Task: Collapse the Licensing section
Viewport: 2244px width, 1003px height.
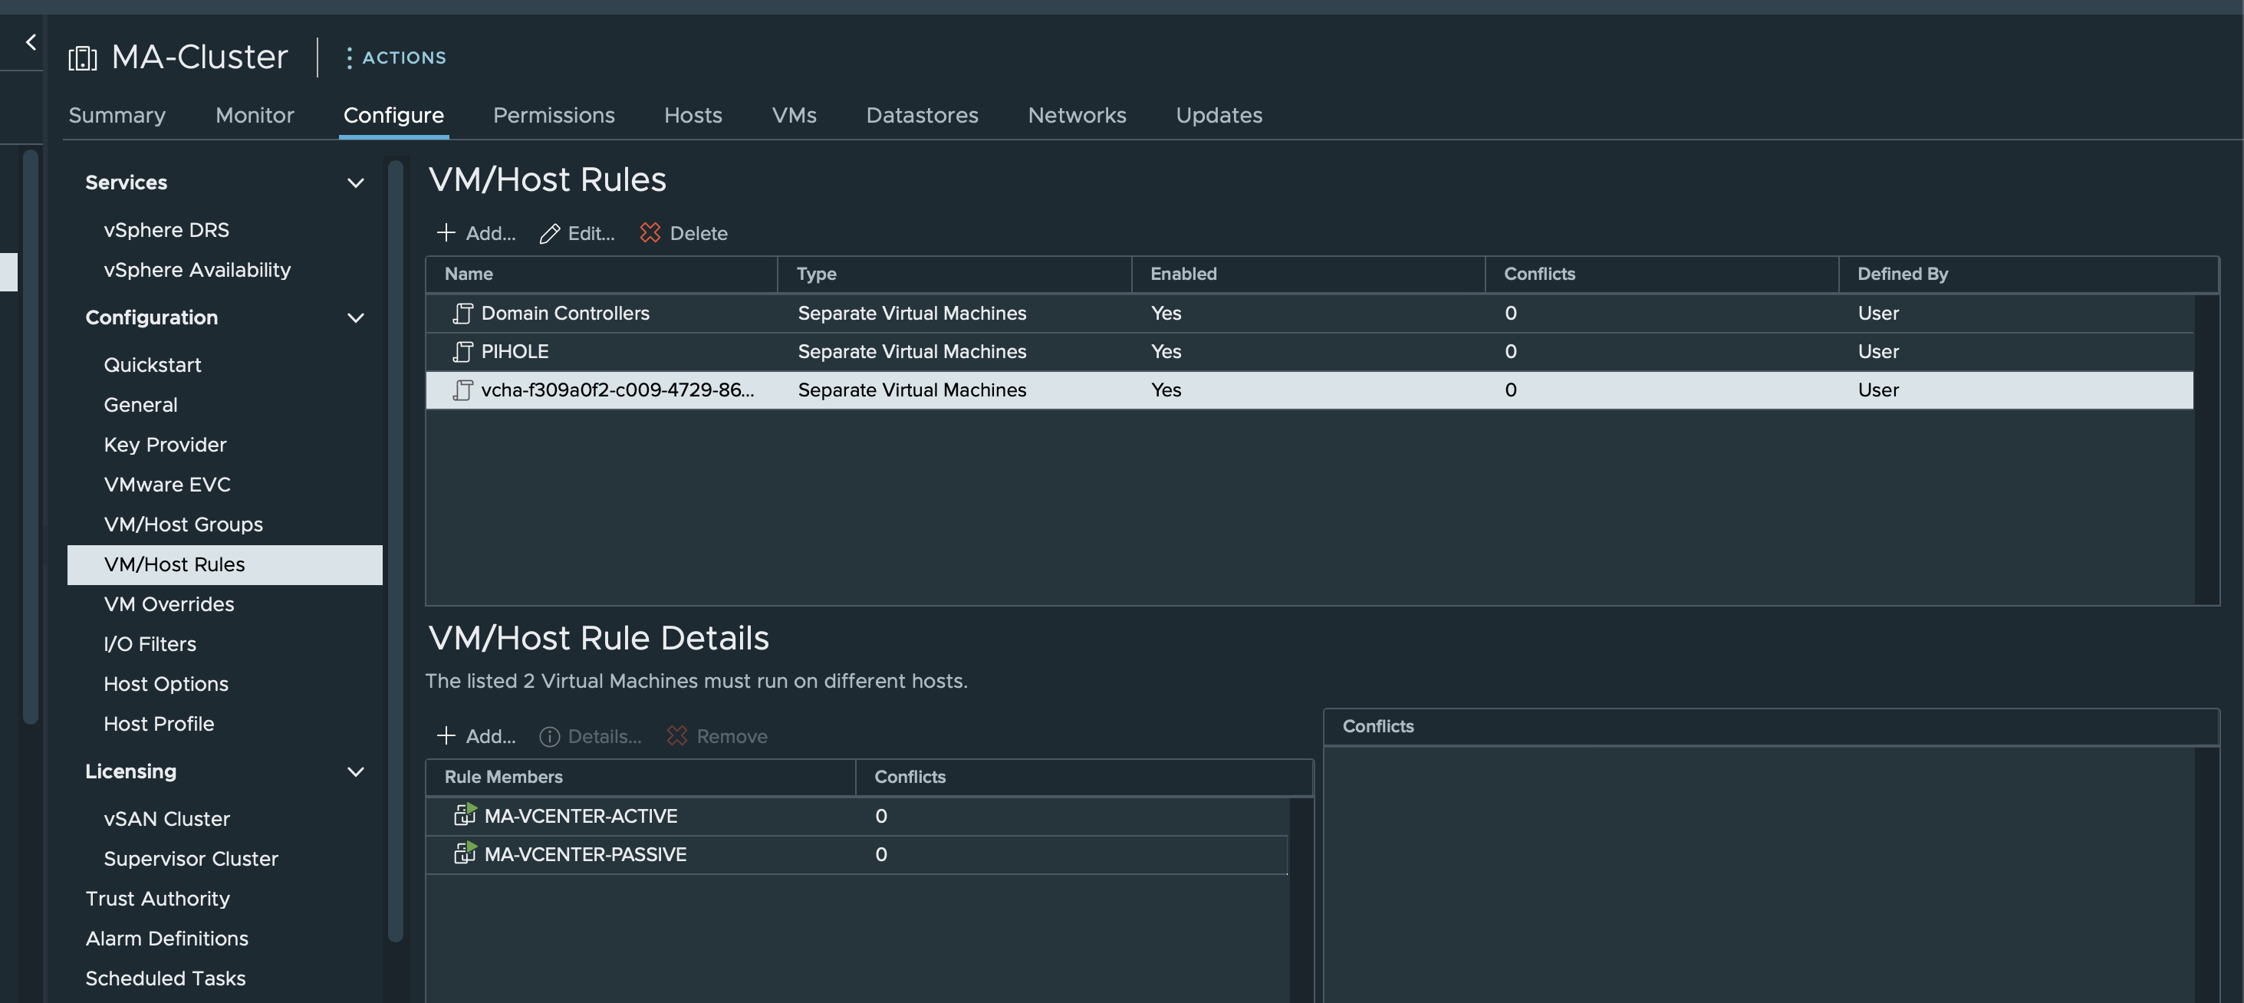Action: click(x=355, y=771)
